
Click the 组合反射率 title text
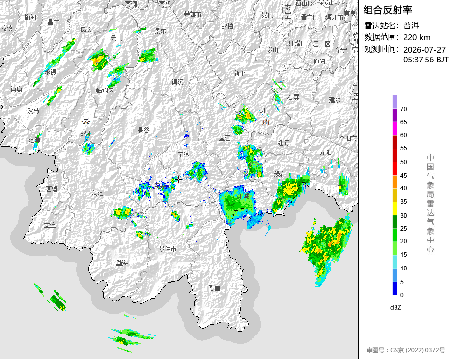point(388,10)
